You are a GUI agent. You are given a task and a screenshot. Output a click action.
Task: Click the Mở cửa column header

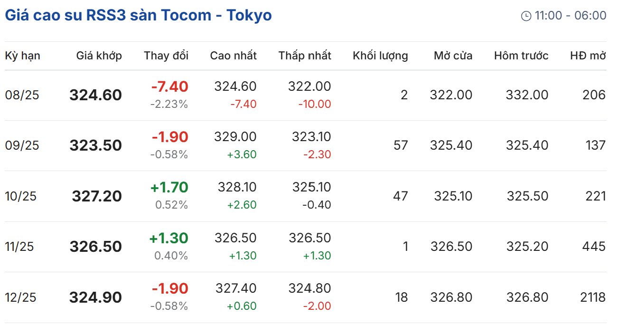pos(453,56)
